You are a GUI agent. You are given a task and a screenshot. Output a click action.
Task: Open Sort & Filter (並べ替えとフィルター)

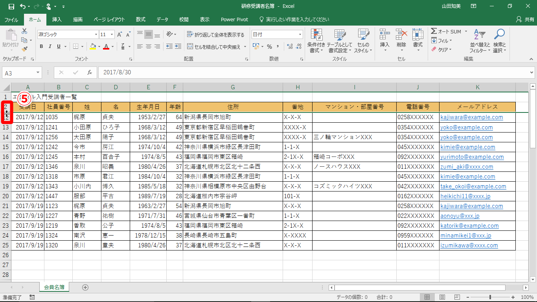pyautogui.click(x=480, y=41)
